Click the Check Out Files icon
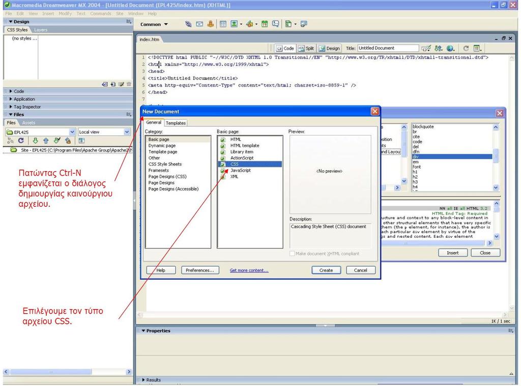521x386 pixels. click(x=57, y=141)
